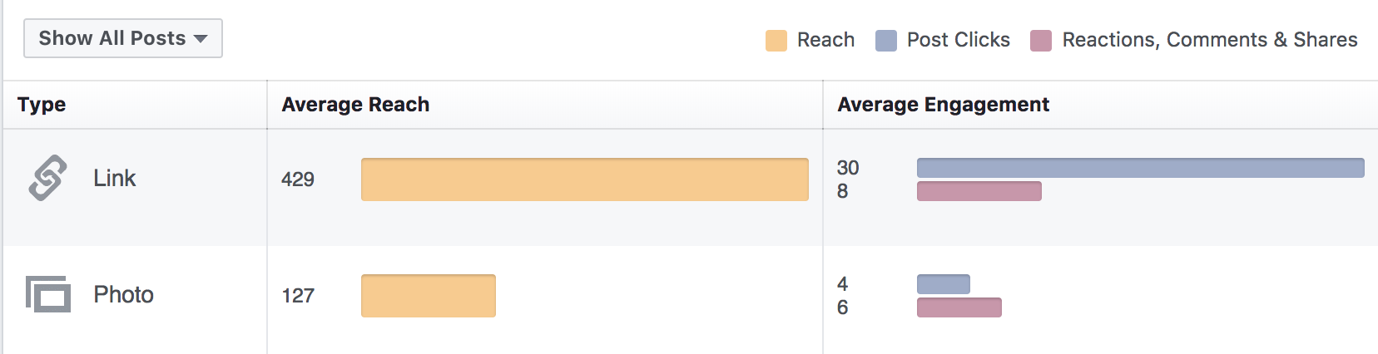Click the Reach legend label

tap(825, 40)
